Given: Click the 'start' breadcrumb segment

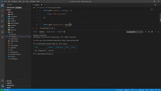Looking at the screenshot, I should pyautogui.click(x=34, y=8).
